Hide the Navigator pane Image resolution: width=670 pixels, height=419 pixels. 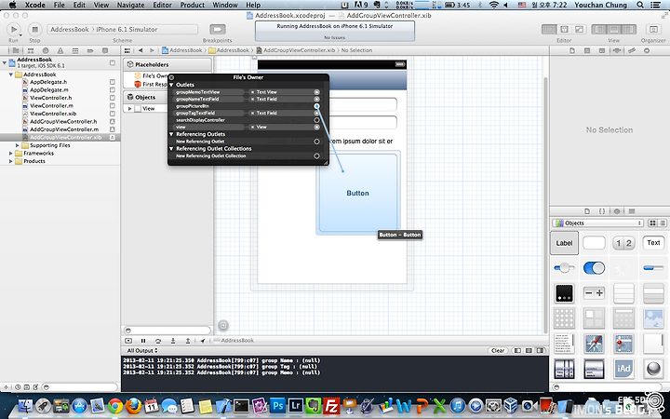click(598, 29)
